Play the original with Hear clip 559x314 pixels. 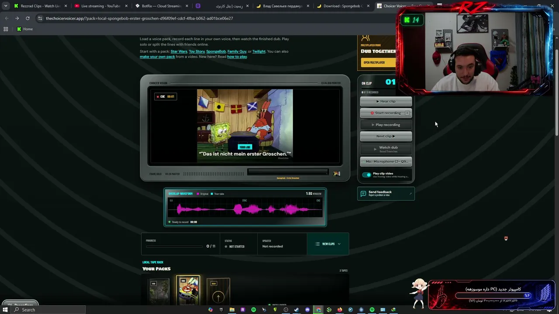(x=386, y=102)
